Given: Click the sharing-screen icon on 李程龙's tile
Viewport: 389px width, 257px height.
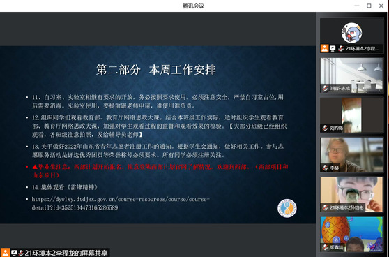Looking at the screenshot, I should point(333,48).
